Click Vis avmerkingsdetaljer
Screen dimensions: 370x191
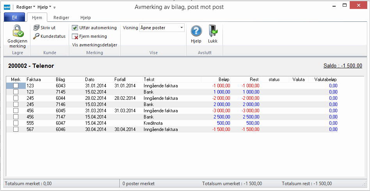pos(94,45)
